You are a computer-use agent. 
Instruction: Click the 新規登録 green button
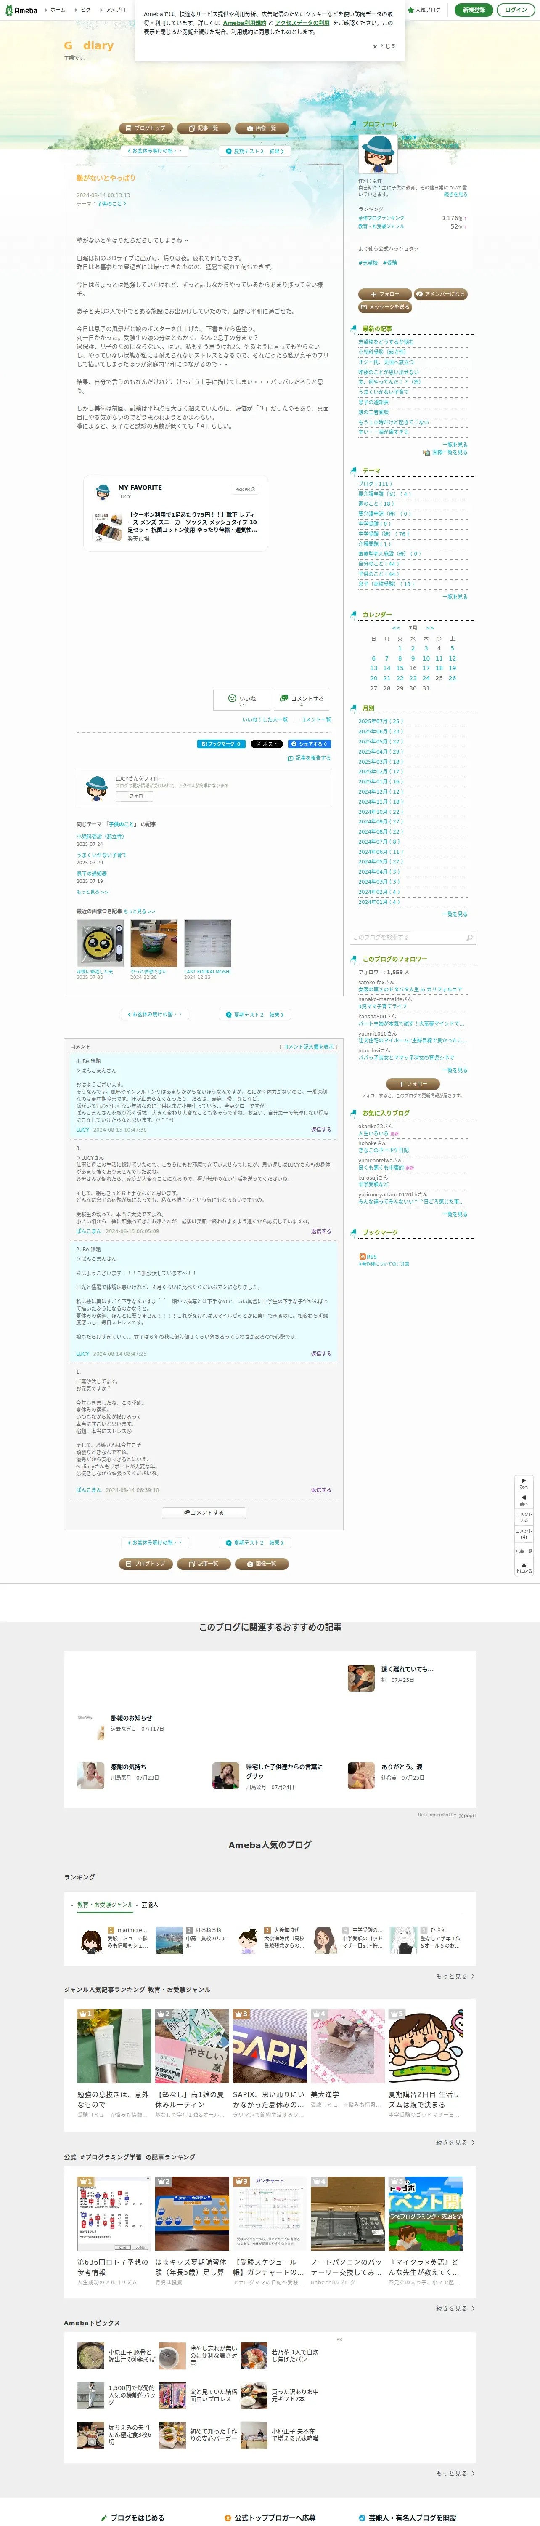coord(474,10)
